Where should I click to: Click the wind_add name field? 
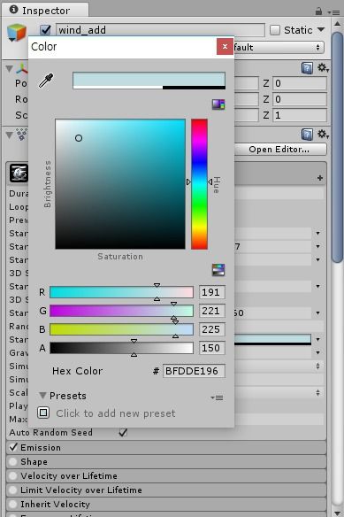pos(160,30)
